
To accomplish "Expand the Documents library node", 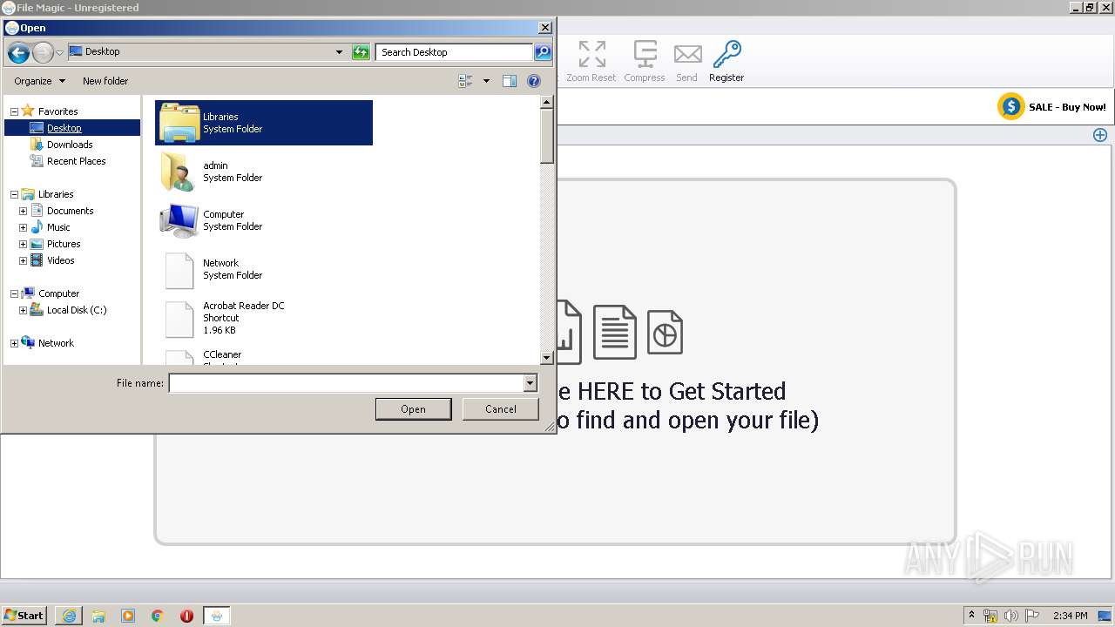I will coord(24,211).
